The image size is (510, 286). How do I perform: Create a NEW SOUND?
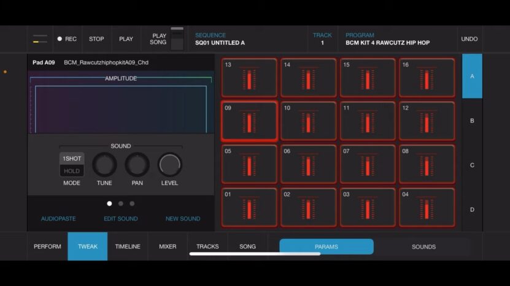[183, 219]
